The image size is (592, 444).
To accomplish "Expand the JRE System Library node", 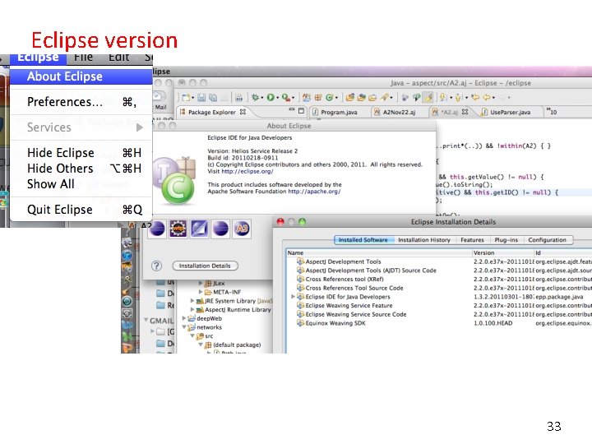I will tap(192, 301).
